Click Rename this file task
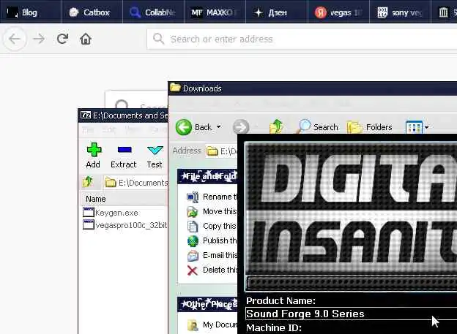The height and width of the screenshot is (334, 457). (212, 197)
